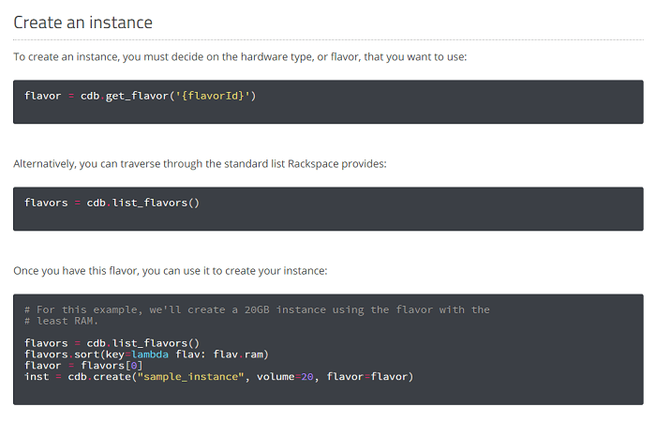This screenshot has width=656, height=422.
Task: Click the code line 'flavor = flavors[0]'
Action: 83,366
